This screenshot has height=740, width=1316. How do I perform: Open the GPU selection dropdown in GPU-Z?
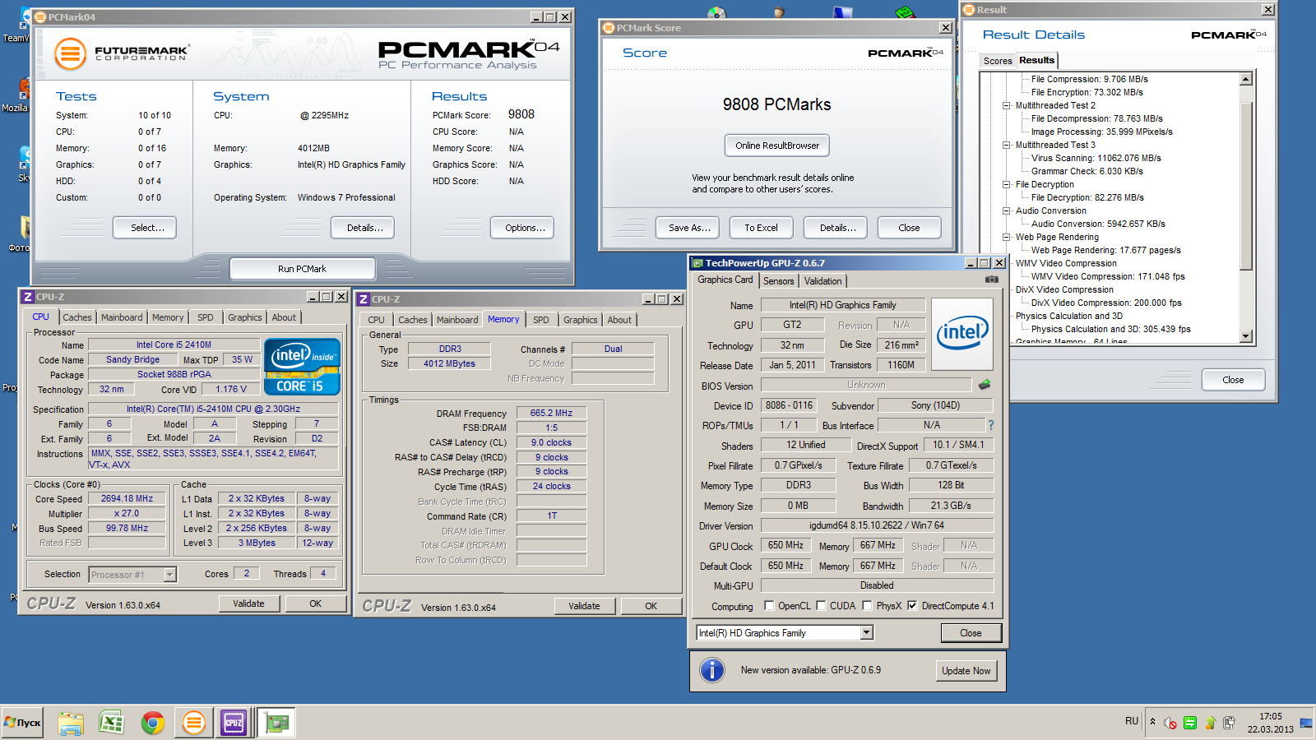coord(866,632)
